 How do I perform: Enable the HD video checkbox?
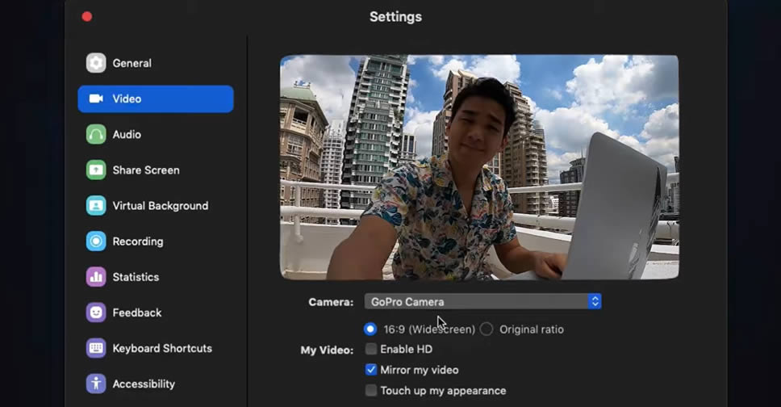[x=371, y=349]
